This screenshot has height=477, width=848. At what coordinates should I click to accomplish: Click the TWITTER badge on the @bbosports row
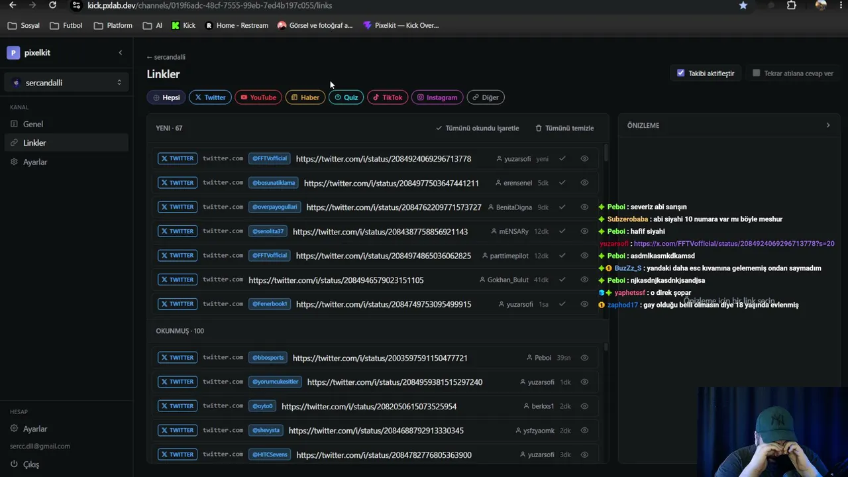pyautogui.click(x=178, y=358)
